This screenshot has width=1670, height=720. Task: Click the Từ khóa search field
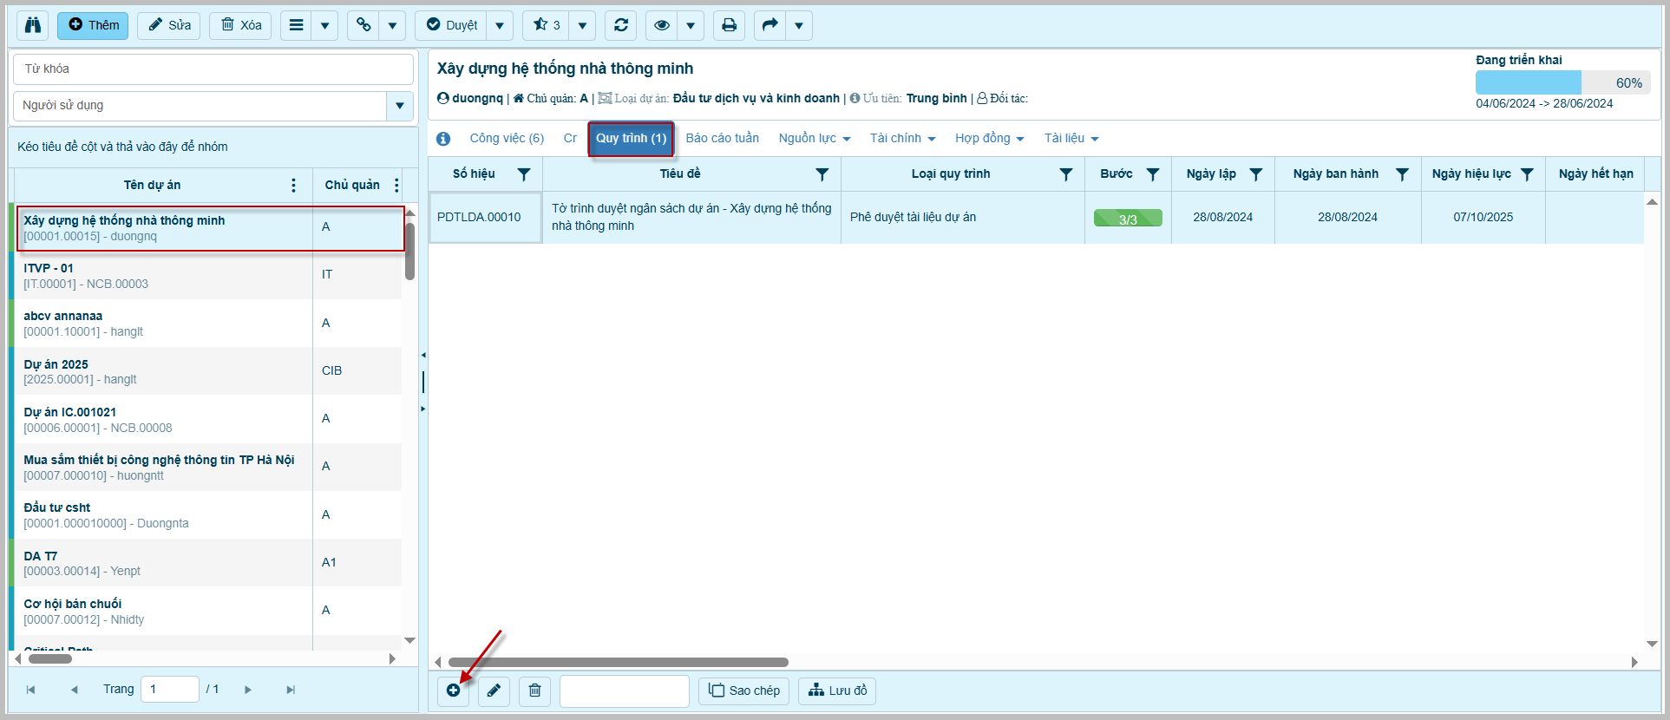click(213, 69)
